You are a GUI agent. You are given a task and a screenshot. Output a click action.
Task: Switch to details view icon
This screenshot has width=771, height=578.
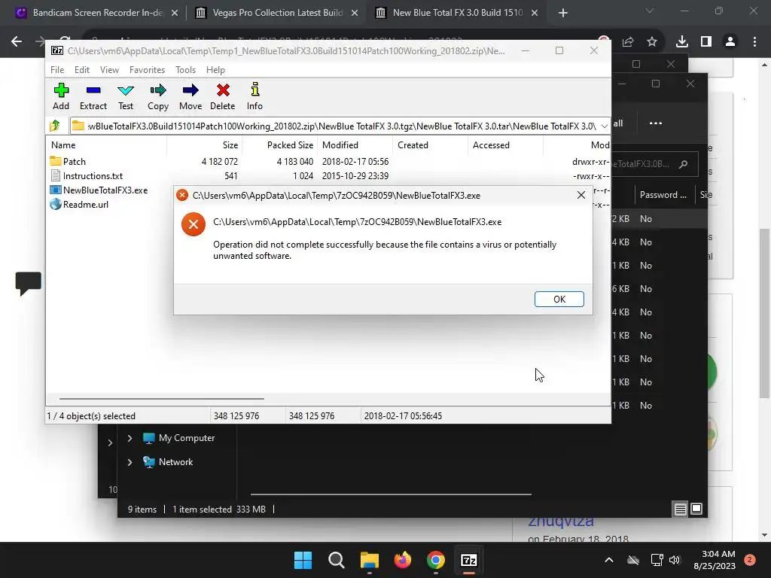point(680,510)
